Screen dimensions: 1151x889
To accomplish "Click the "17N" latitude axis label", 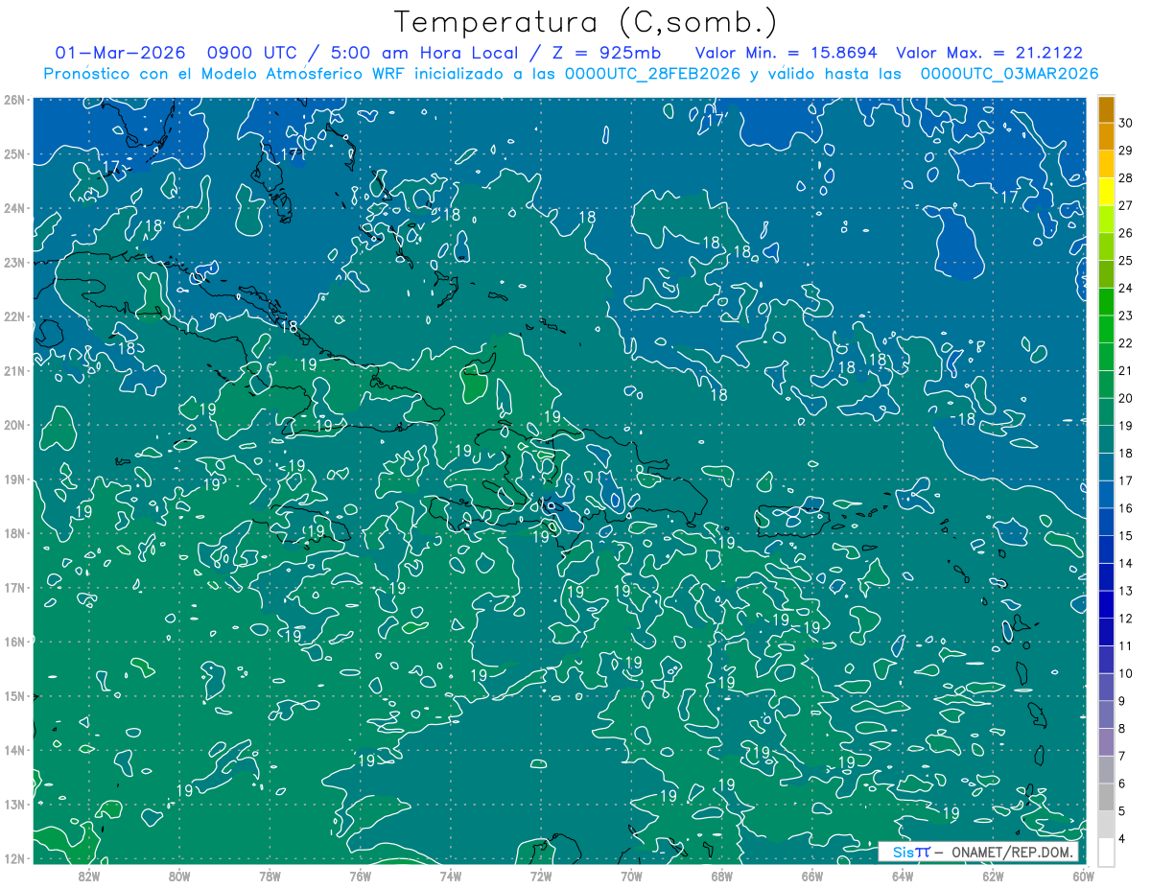I will point(14,588).
